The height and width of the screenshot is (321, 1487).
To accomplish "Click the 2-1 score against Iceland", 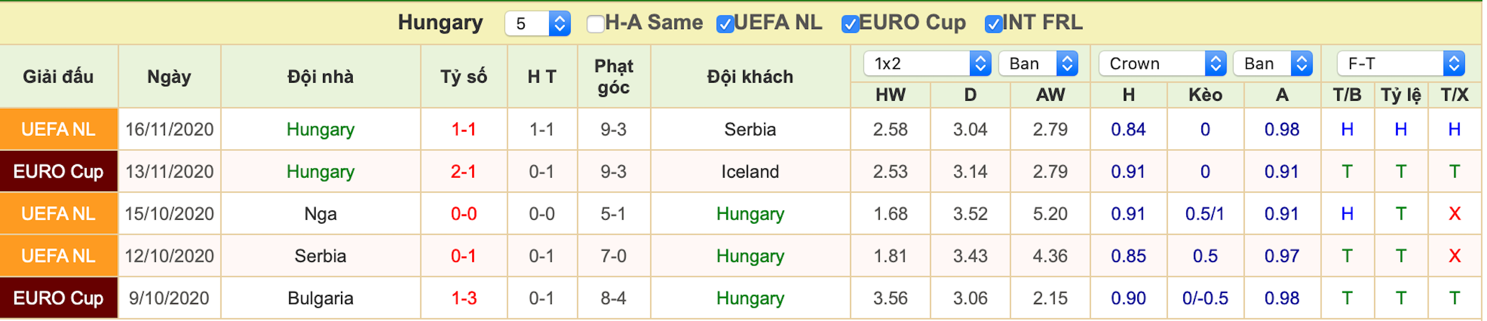I will [x=463, y=171].
